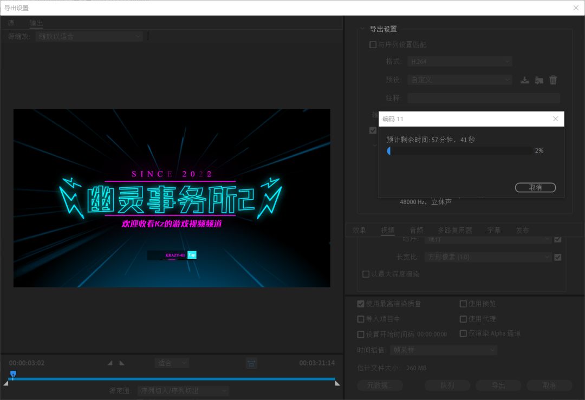Click the encoding progress bar
585x400 pixels.
pyautogui.click(x=460, y=150)
